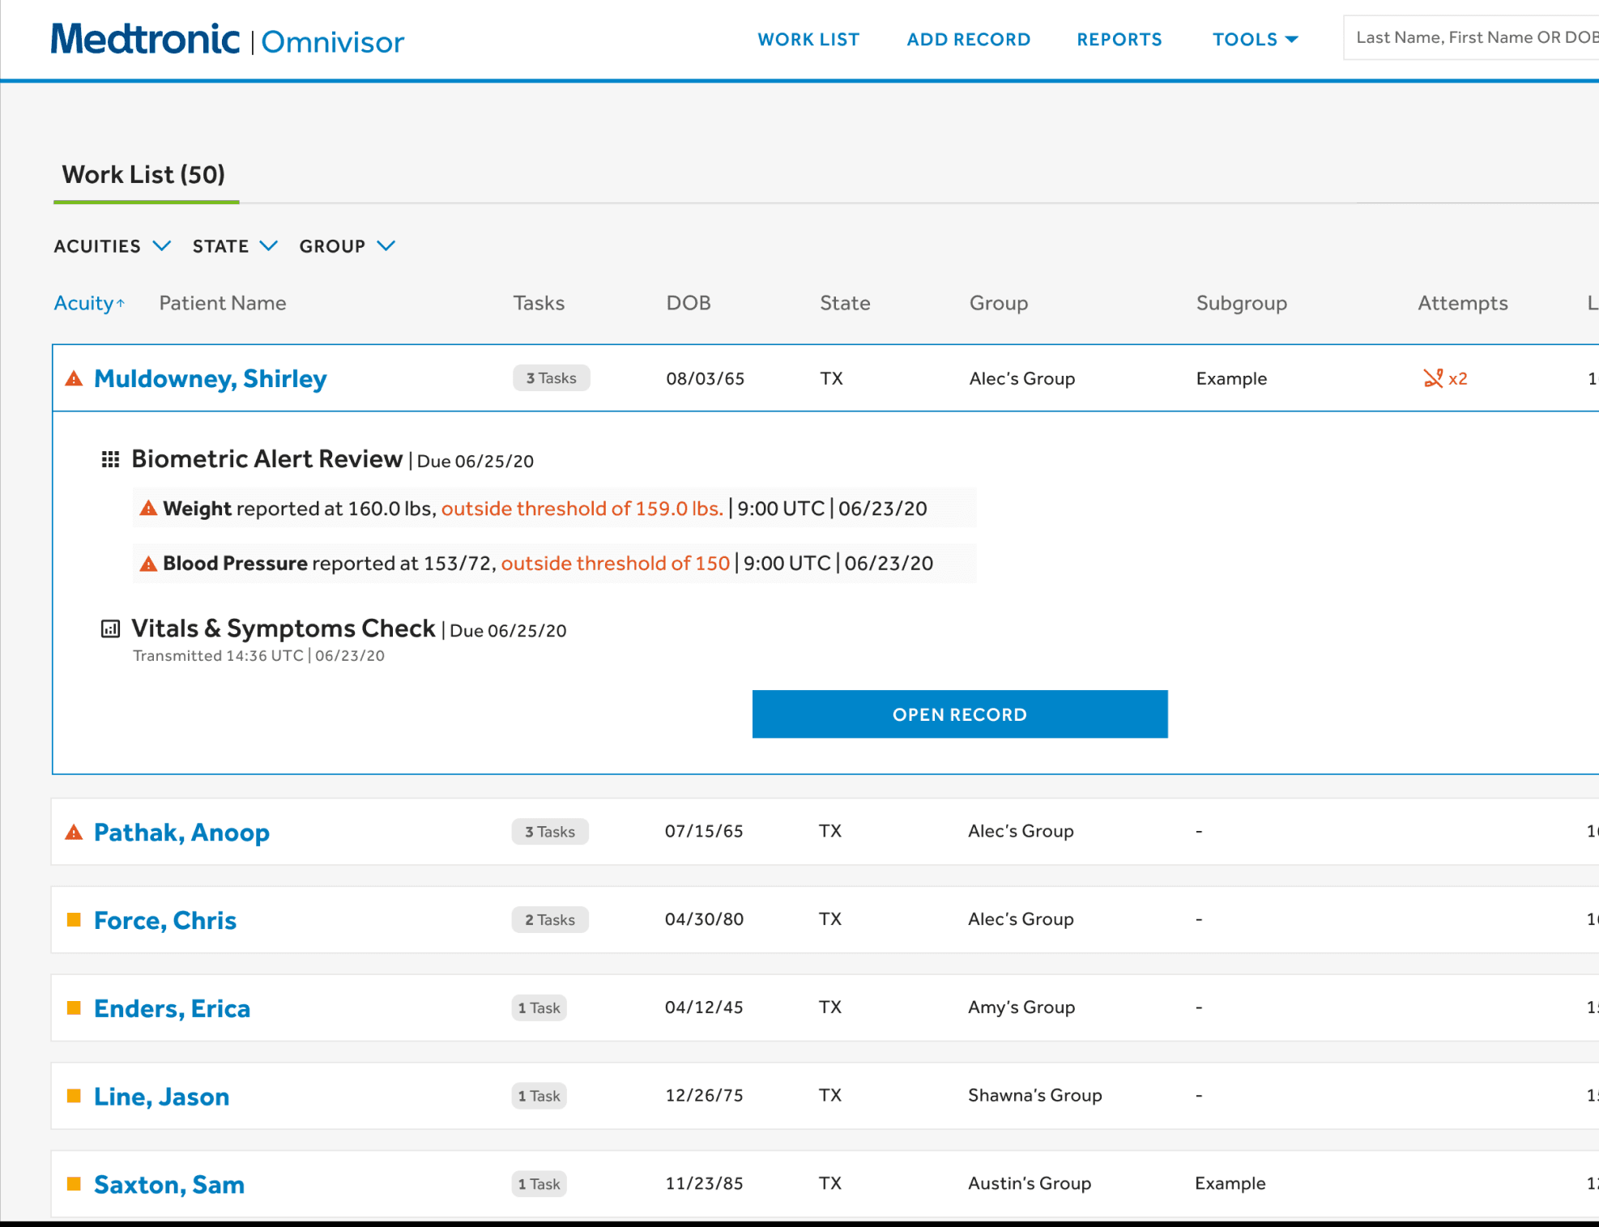Click DOB 07/15/65 cell
The height and width of the screenshot is (1227, 1599).
[704, 831]
